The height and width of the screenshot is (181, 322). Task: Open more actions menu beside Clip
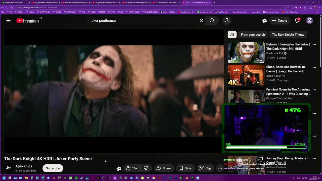tap(220, 168)
